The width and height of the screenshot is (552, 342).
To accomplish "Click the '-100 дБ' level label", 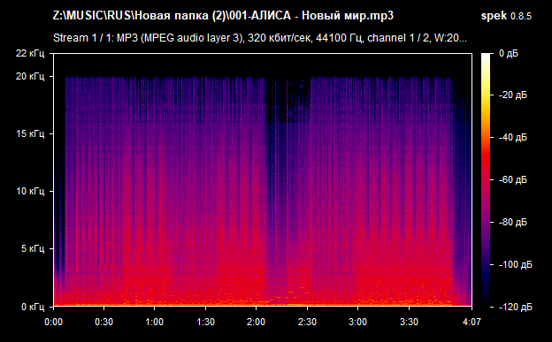I will (516, 264).
